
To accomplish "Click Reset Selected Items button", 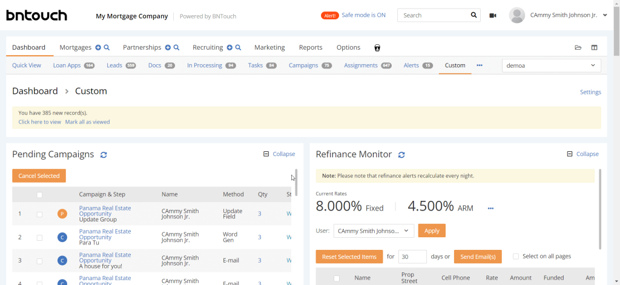I will (x=349, y=257).
